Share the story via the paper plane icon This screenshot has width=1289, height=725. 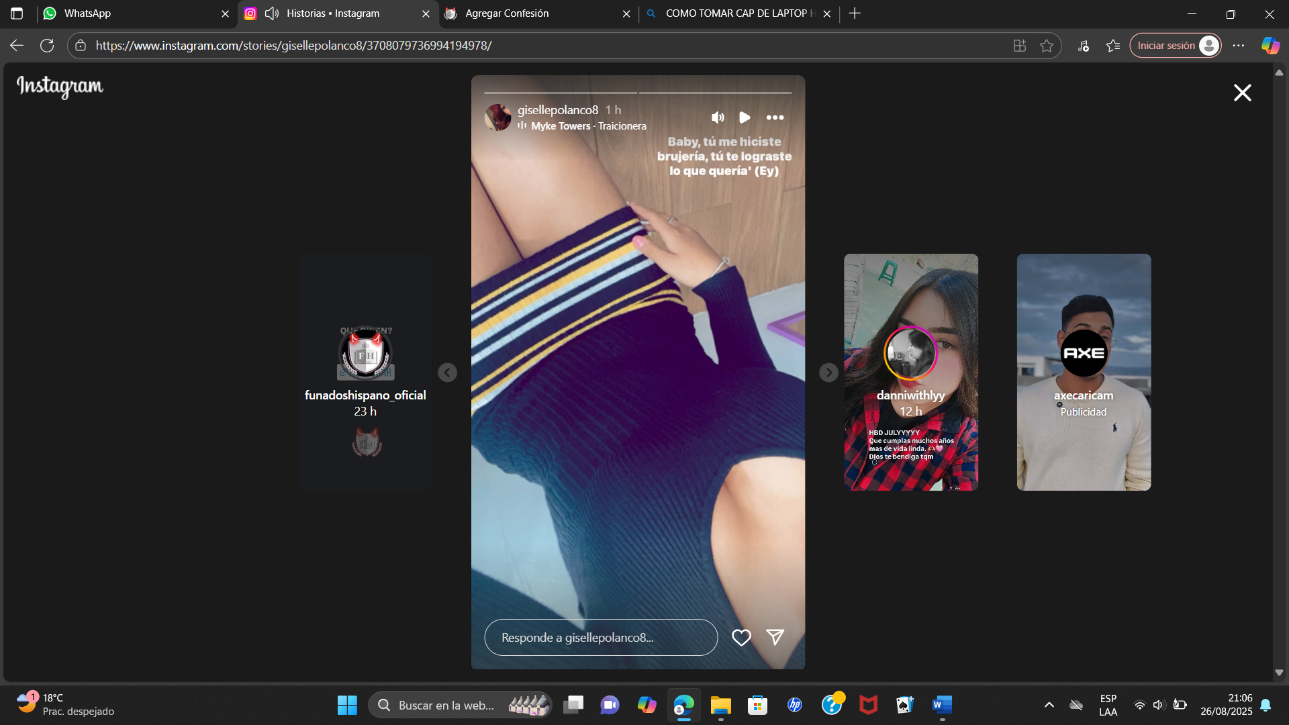pyautogui.click(x=775, y=637)
